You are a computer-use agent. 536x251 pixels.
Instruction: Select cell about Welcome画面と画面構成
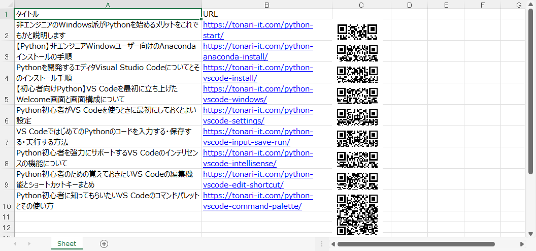pos(108,93)
